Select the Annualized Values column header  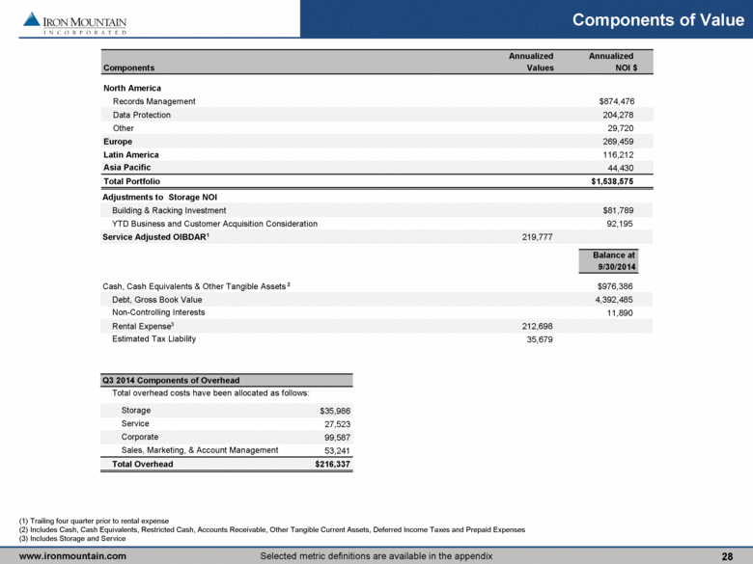531,63
